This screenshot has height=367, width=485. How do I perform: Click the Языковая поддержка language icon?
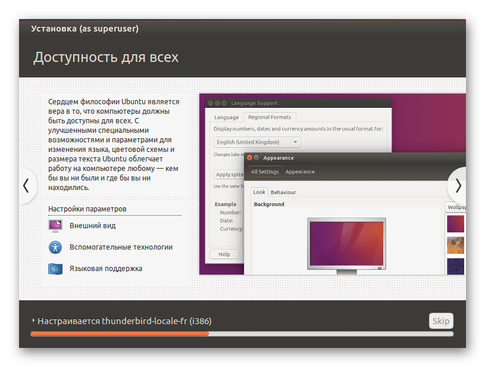tap(55, 268)
